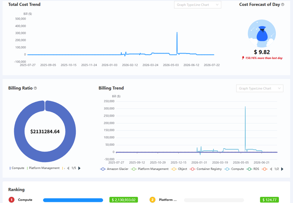The width and height of the screenshot is (293, 203).
Task: Open Billing Trend graph type dropdown
Action: (260, 89)
